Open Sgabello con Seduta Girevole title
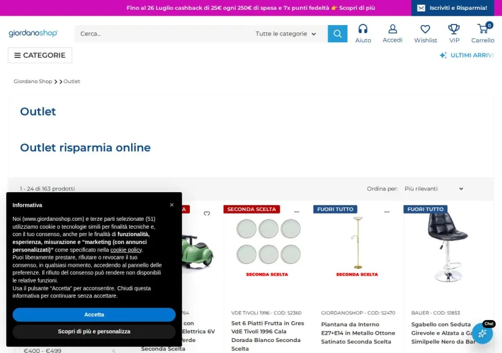The image size is (502, 353). click(x=443, y=333)
